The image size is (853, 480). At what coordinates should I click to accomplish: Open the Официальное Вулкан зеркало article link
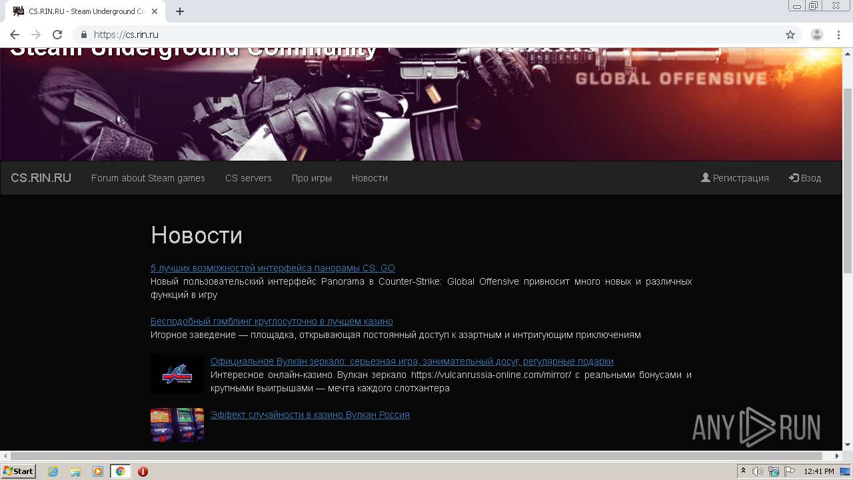pyautogui.click(x=412, y=361)
